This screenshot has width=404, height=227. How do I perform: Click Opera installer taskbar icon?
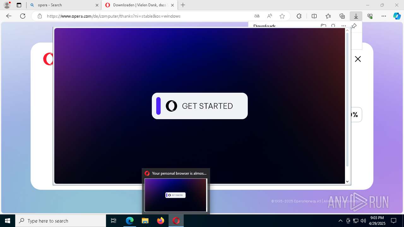(x=176, y=221)
